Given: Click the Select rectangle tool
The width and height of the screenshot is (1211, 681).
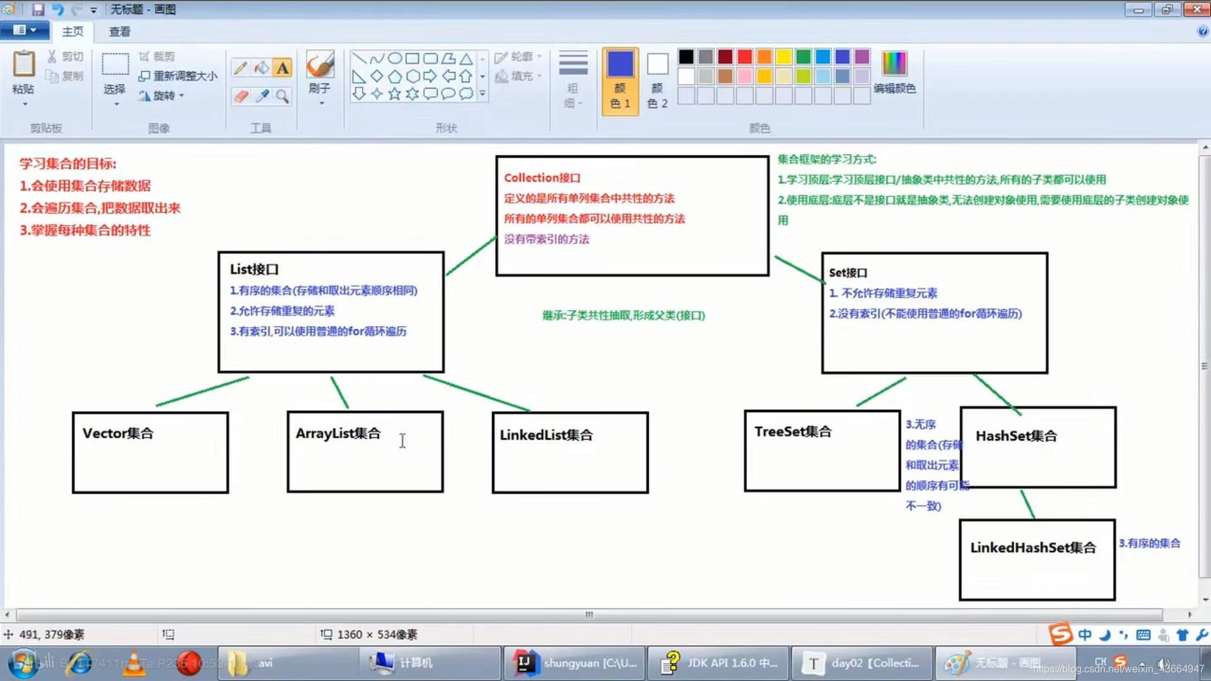Looking at the screenshot, I should pos(115,64).
